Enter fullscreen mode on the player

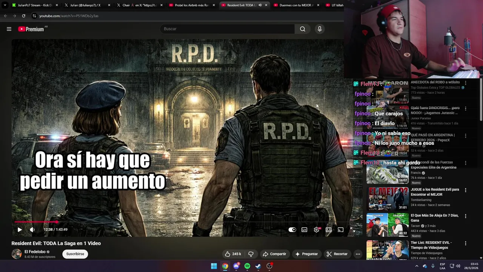click(x=352, y=230)
